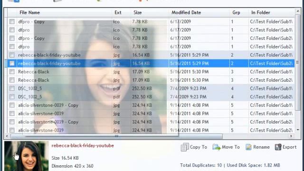Click vertical scrollbar down arrow

click(x=298, y=130)
